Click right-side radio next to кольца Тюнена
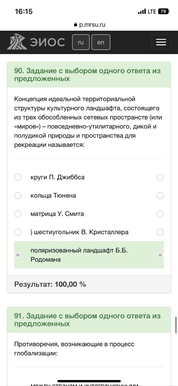 pyautogui.click(x=160, y=195)
